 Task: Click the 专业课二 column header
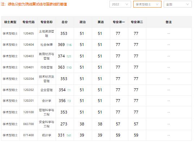point(137,22)
